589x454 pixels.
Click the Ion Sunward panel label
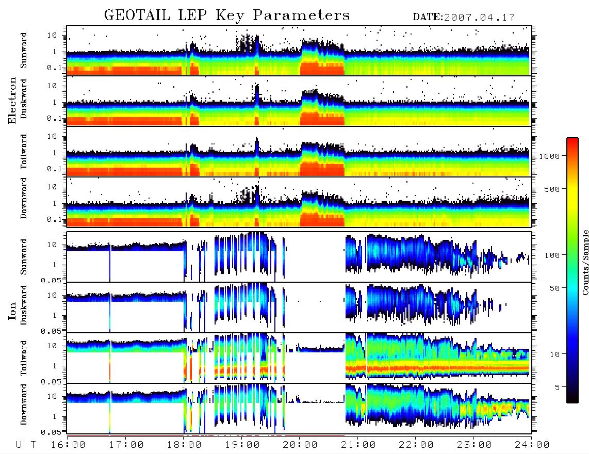[x=24, y=256]
